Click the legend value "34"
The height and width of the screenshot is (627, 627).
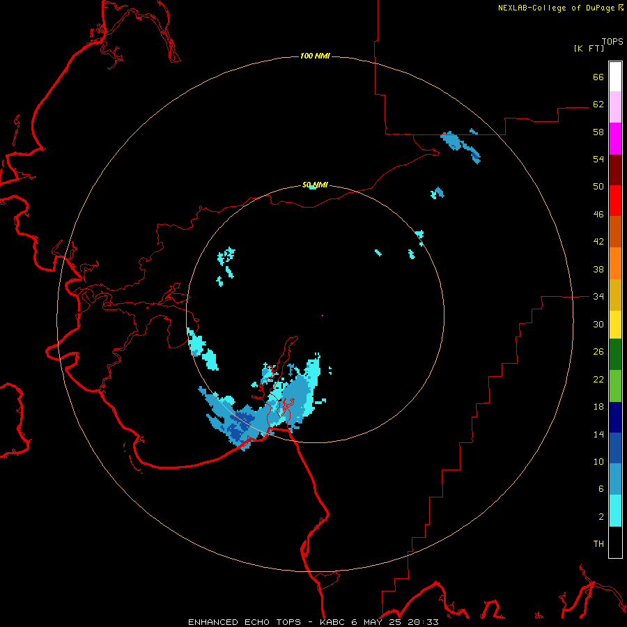coord(598,297)
